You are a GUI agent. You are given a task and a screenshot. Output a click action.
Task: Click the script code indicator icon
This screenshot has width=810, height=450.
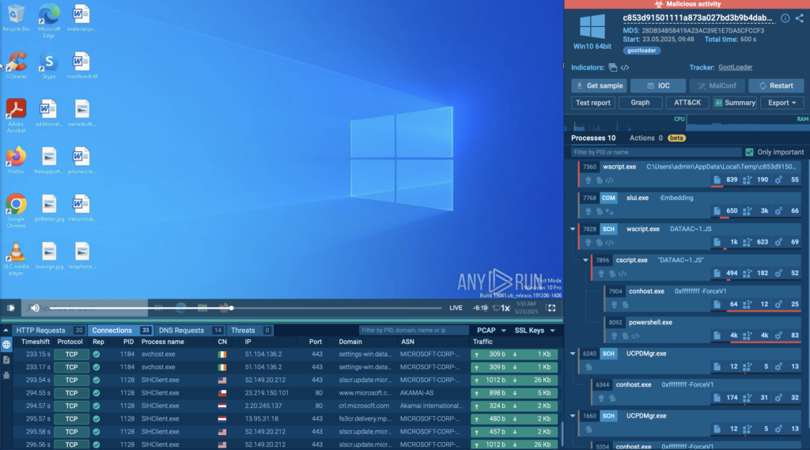click(625, 68)
